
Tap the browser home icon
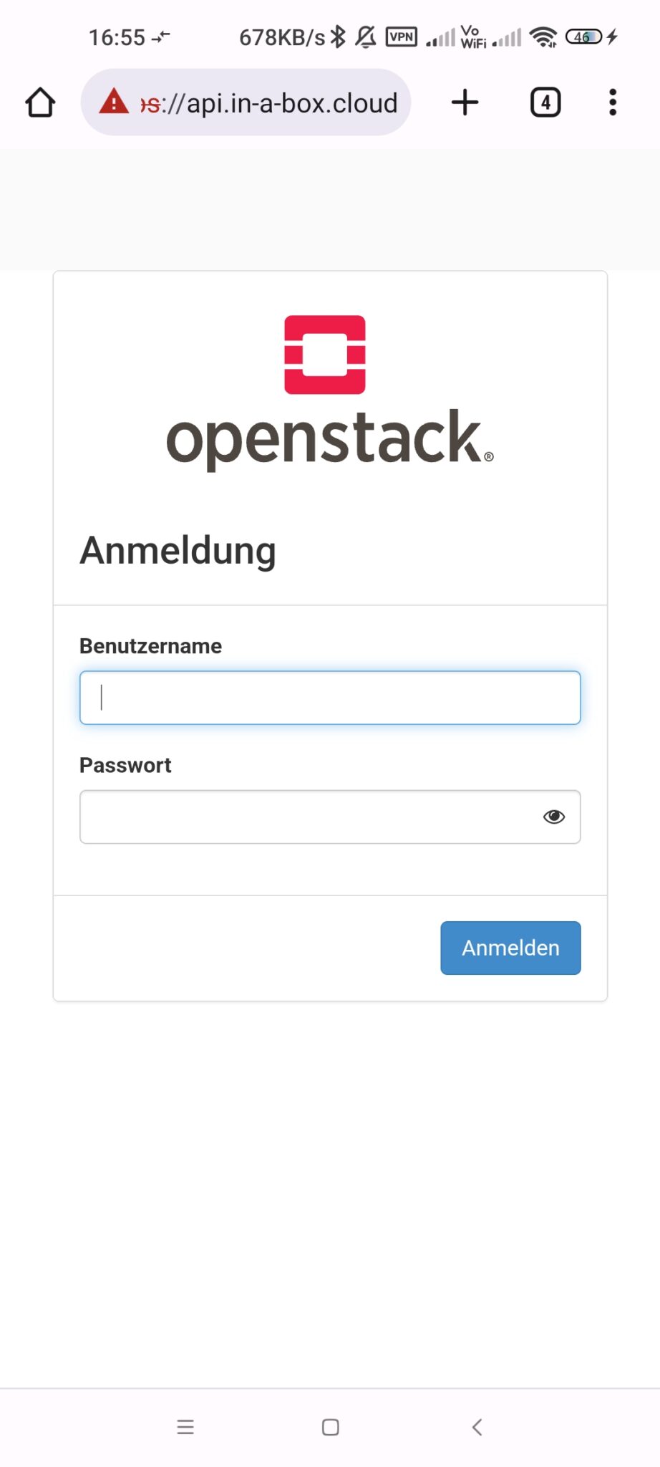click(40, 102)
